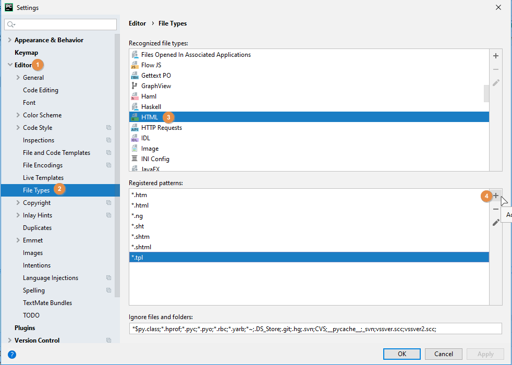Open the Plugins settings page
The width and height of the screenshot is (512, 365).
point(25,328)
